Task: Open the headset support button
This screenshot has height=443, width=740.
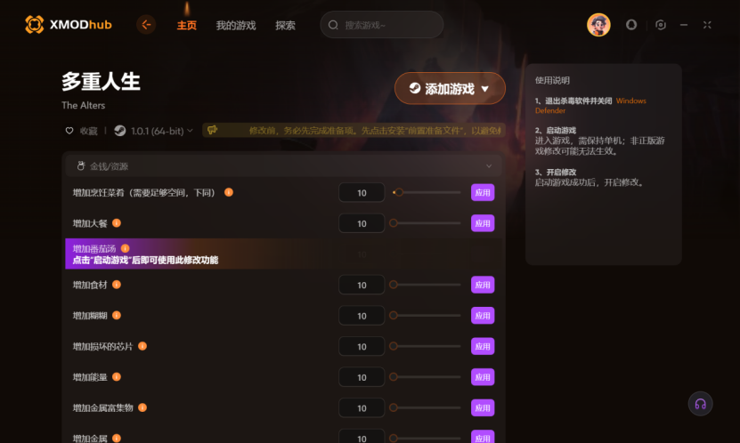Action: (x=700, y=404)
